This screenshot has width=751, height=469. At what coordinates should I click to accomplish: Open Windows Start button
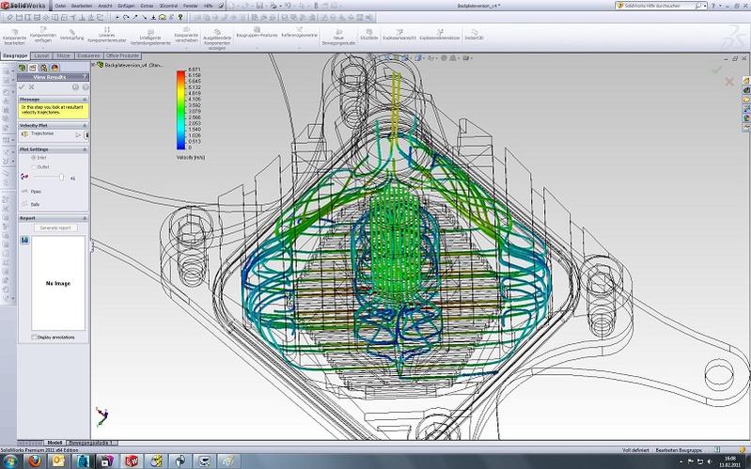pos(9,461)
